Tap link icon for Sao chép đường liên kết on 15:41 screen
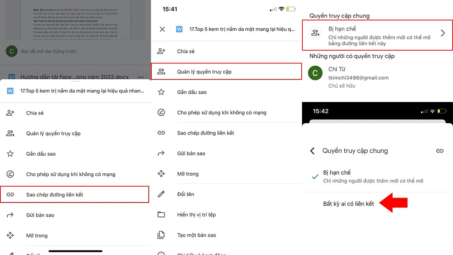The width and height of the screenshot is (453, 255). [x=161, y=133]
